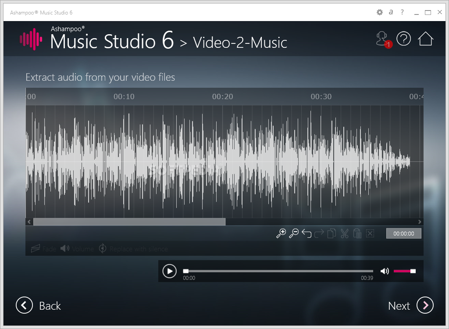Click the playback progress track
This screenshot has height=329, width=449.
(278, 271)
